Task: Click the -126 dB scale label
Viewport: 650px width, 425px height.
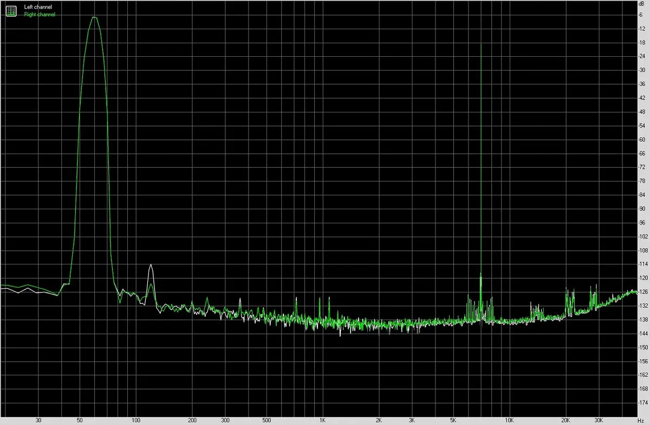Action: [643, 292]
